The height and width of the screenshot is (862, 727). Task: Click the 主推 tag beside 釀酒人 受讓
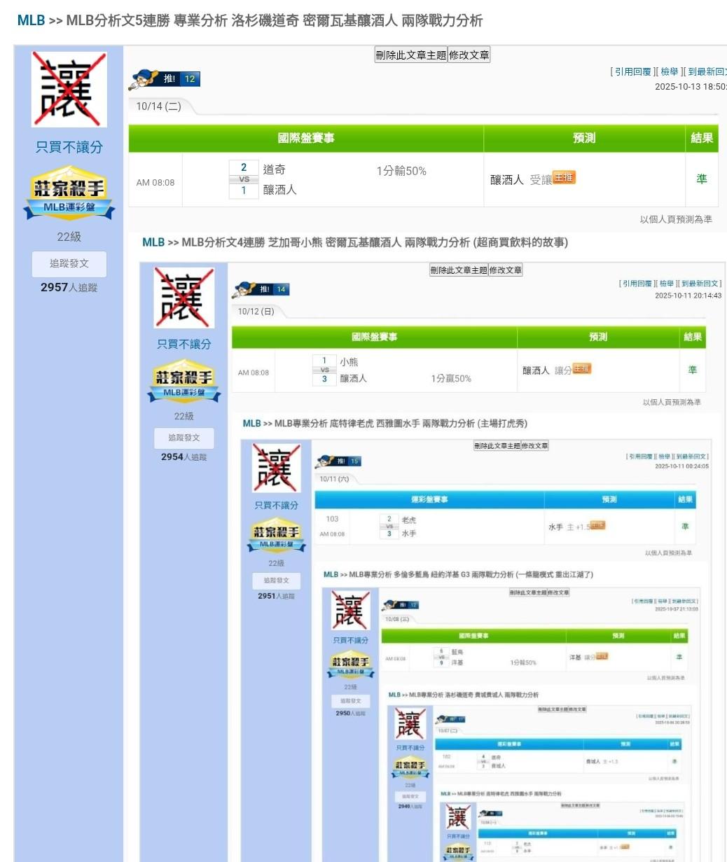point(564,178)
